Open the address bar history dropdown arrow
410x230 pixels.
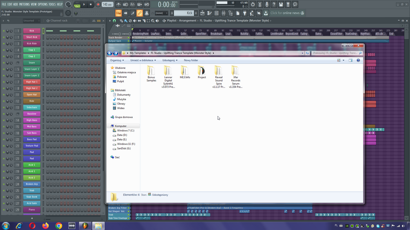(x=303, y=53)
